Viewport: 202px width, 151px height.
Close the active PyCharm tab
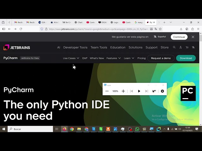pyautogui.click(x=154, y=22)
